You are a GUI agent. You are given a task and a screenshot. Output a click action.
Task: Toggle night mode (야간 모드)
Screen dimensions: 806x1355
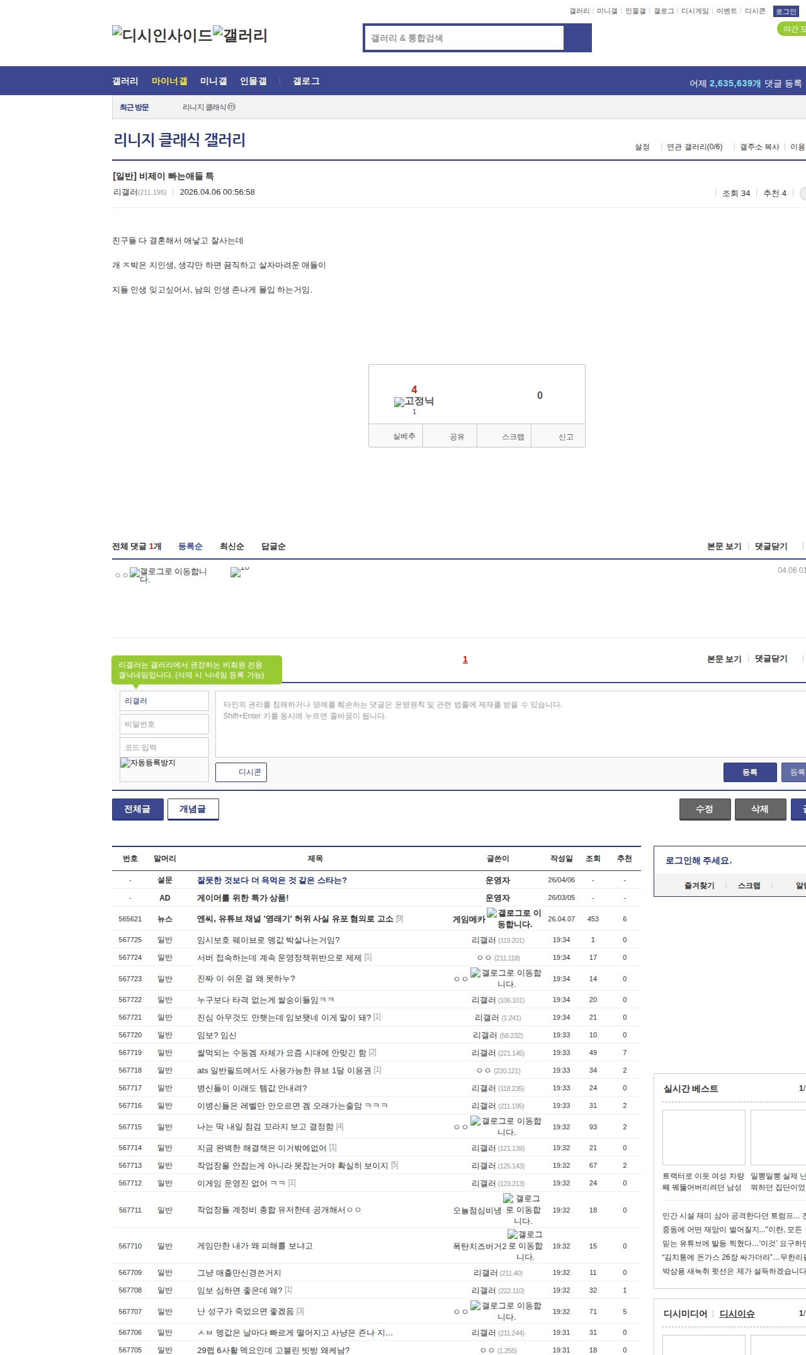[x=792, y=29]
